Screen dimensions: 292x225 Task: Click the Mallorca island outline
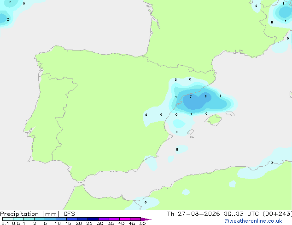[x=213, y=120]
